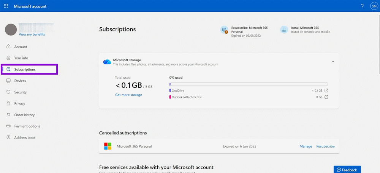Click the 'Outlook (Attachments)' label
Viewport: 380px width, 173px height.
click(187, 97)
